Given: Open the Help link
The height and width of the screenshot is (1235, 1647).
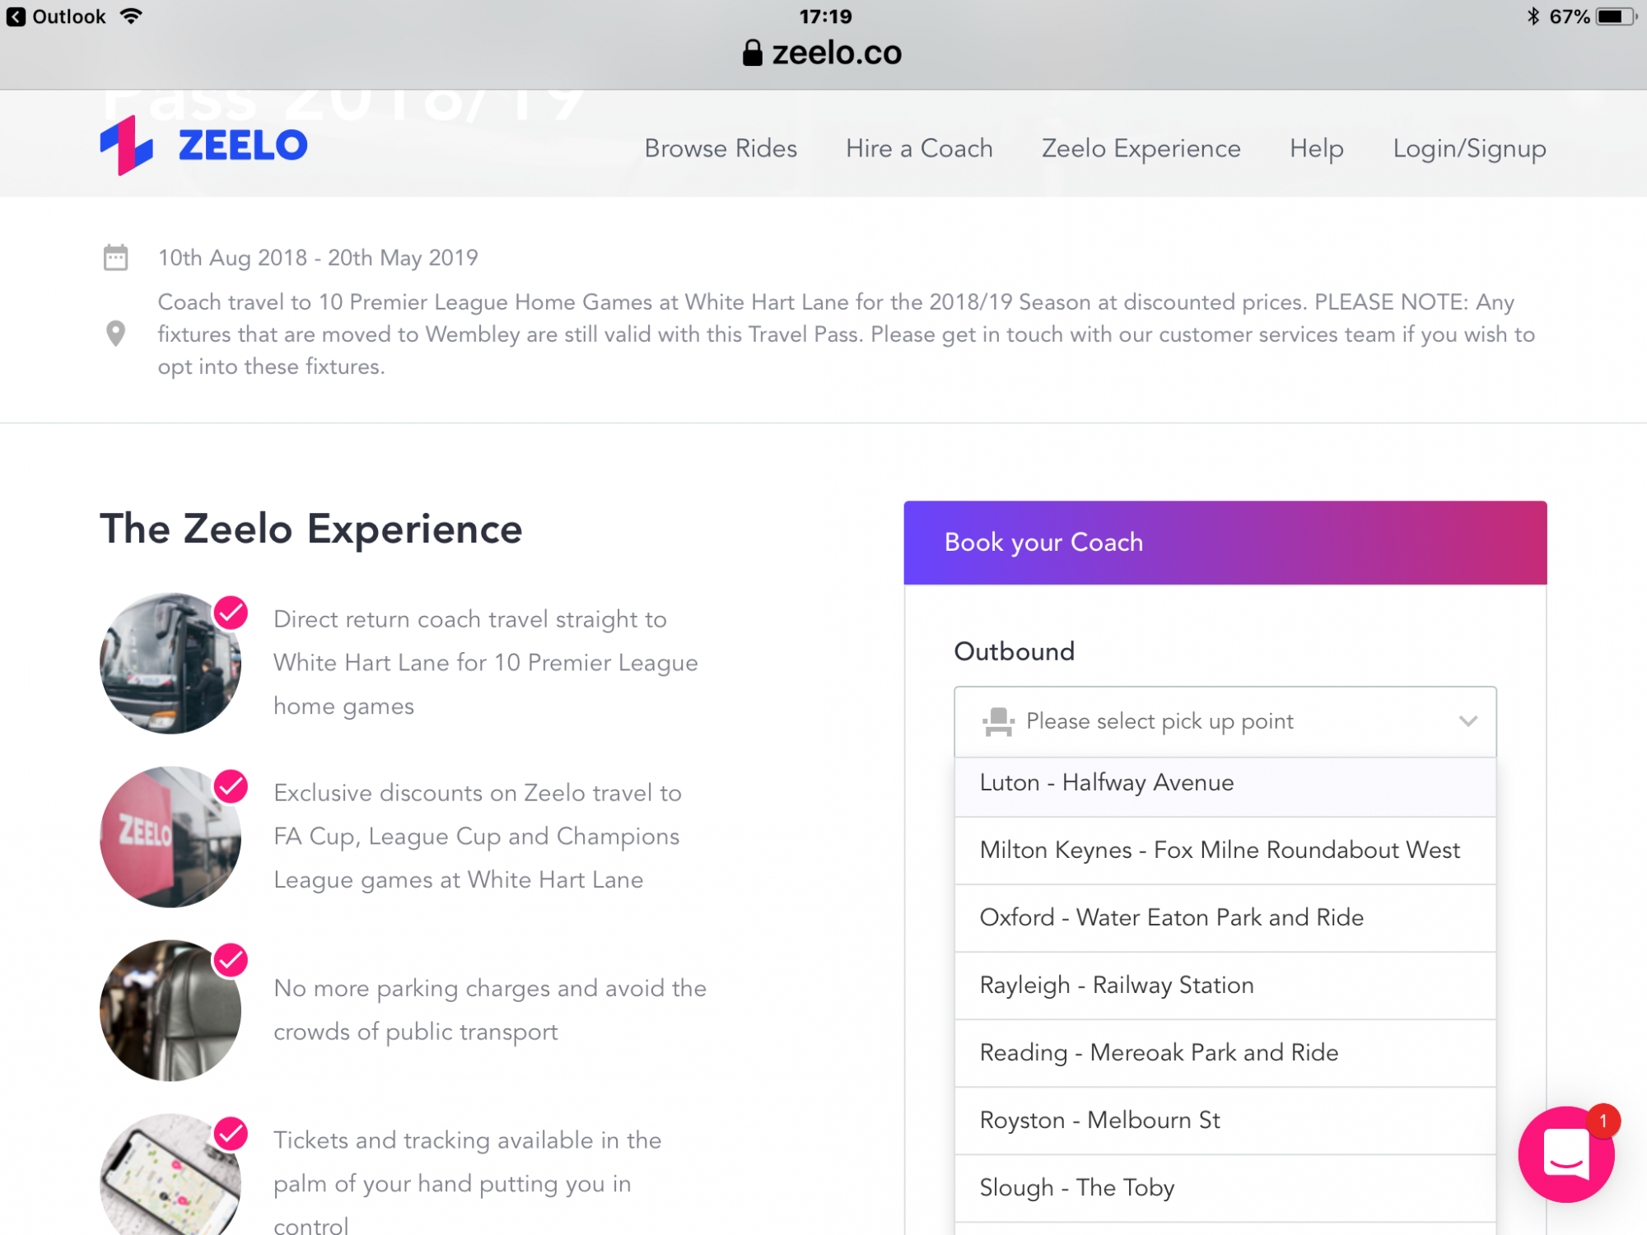Looking at the screenshot, I should 1316,149.
